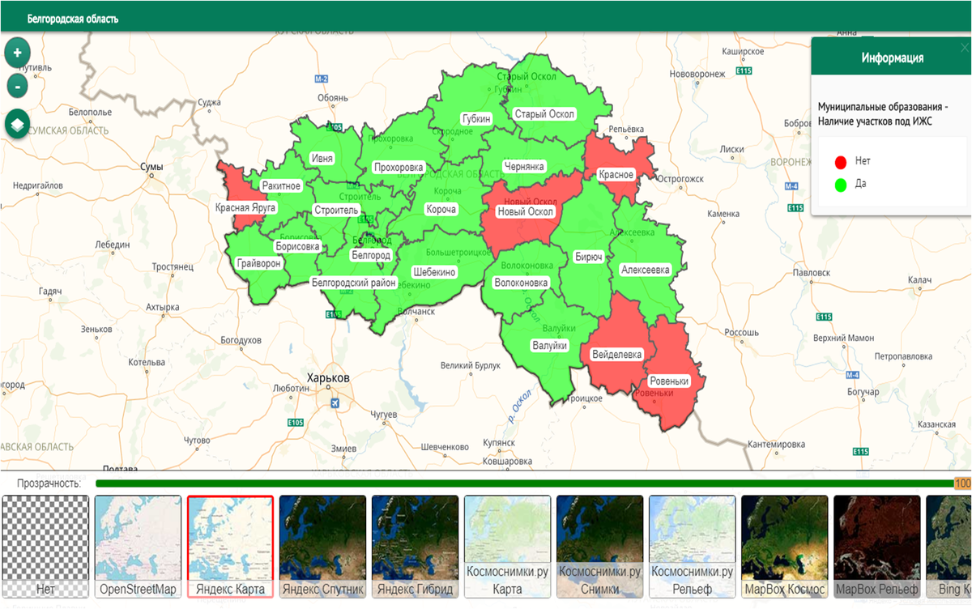Select the Старый Оскол district label

(544, 114)
